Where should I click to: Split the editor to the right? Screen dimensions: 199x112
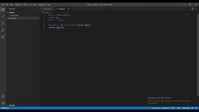[193, 9]
